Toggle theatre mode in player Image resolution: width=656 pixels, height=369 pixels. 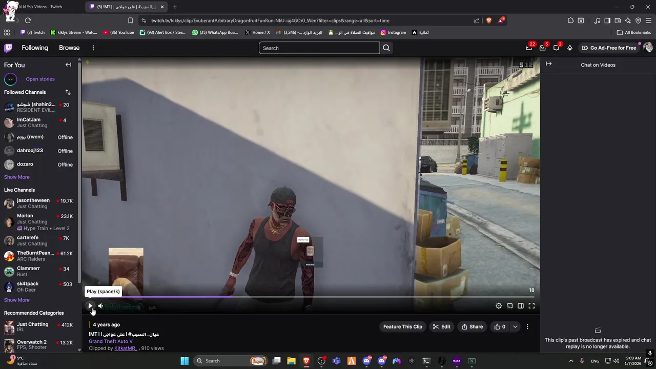click(x=521, y=306)
